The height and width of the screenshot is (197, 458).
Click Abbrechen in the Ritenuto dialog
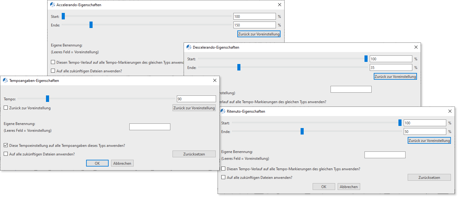[x=349, y=187]
